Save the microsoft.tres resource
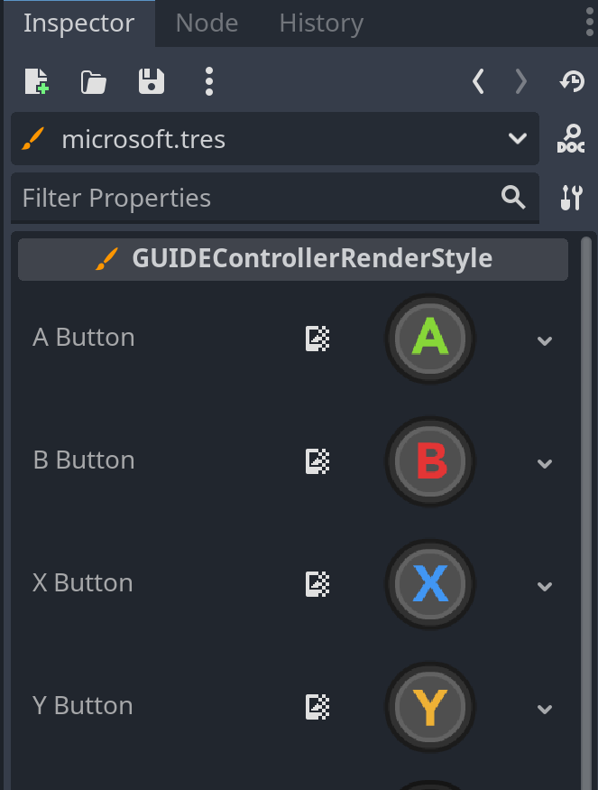Image resolution: width=598 pixels, height=790 pixels. [151, 81]
